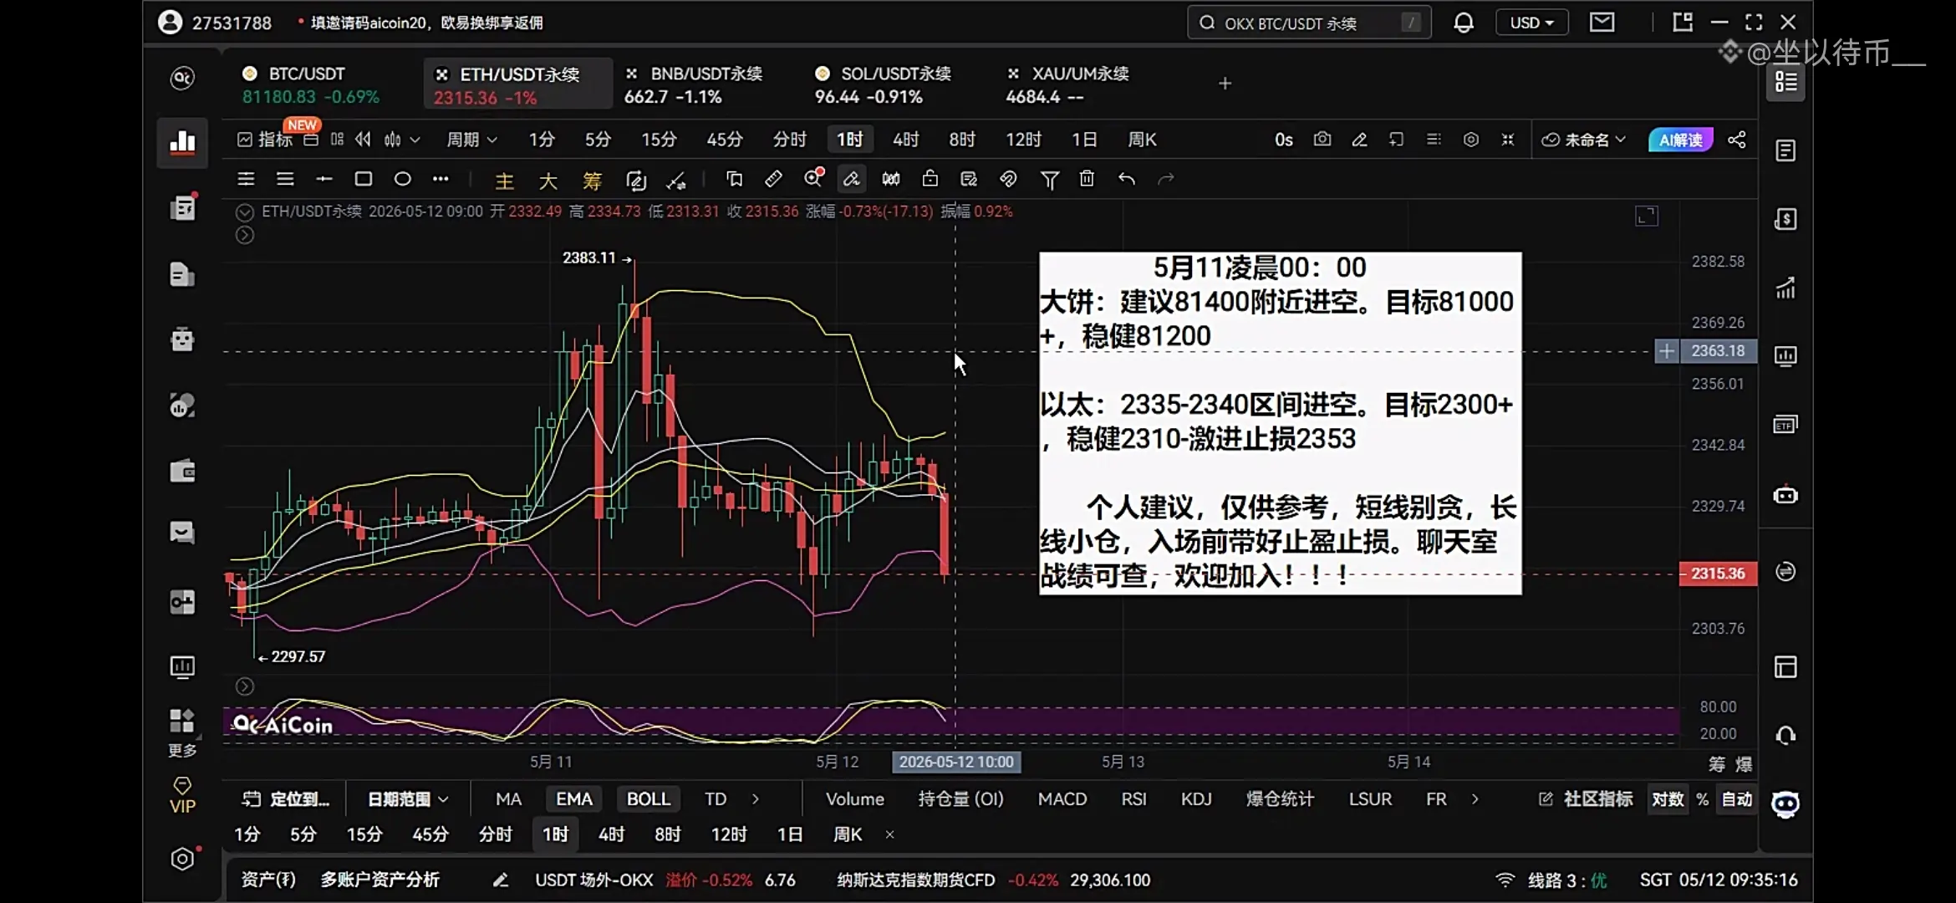Open the USD currency dropdown
Screen dimensions: 1956x903
[1531, 23]
